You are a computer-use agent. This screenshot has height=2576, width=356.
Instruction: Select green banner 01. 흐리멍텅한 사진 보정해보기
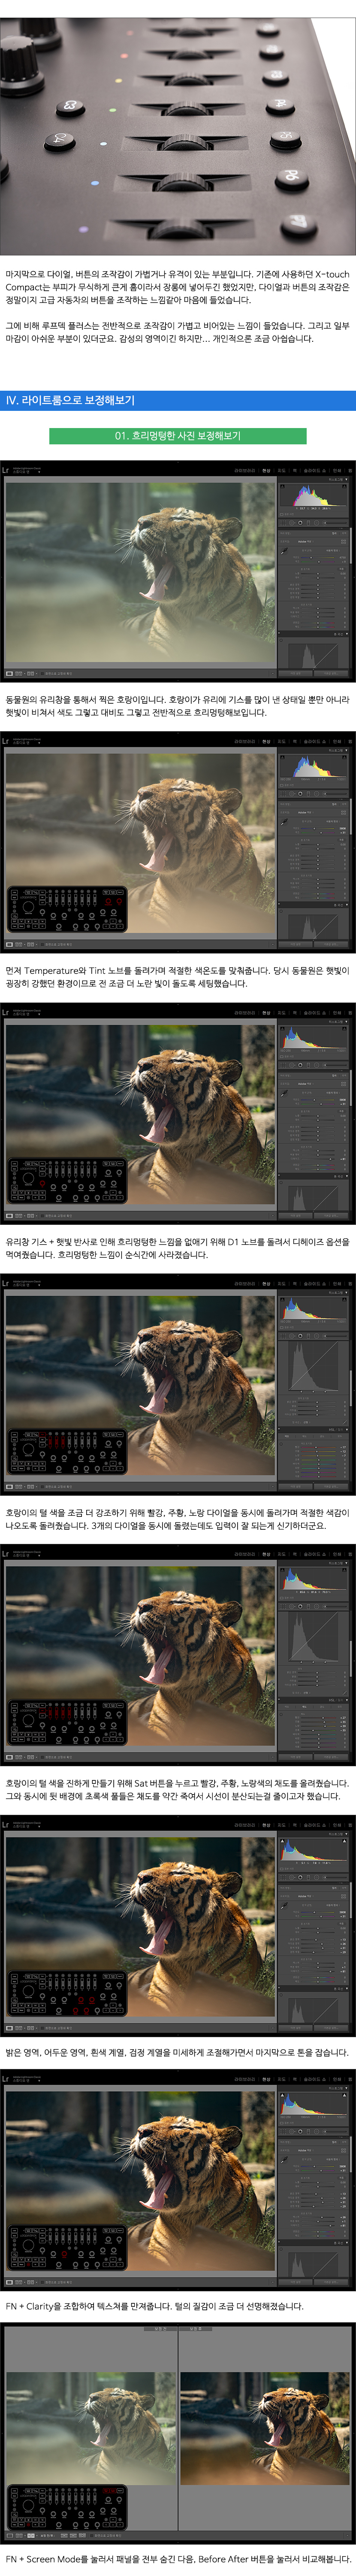pos(178,436)
